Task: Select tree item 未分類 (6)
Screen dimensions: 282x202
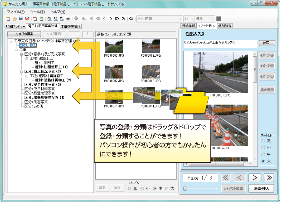Action: point(28,45)
